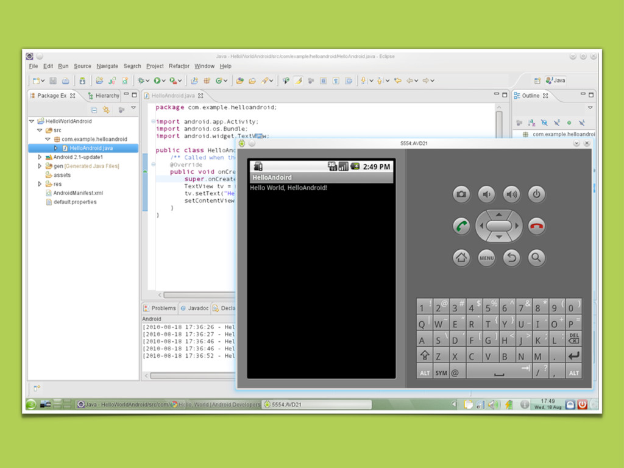Click the Q key on emulator keyboard
Image resolution: width=624 pixels, height=468 pixels.
coord(425,323)
